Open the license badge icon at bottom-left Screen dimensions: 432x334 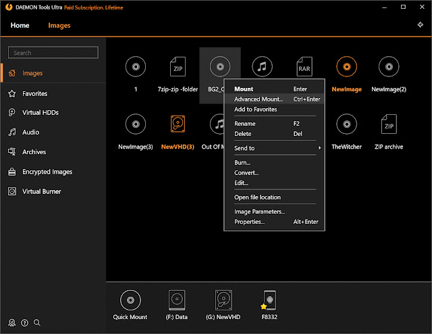12,323
